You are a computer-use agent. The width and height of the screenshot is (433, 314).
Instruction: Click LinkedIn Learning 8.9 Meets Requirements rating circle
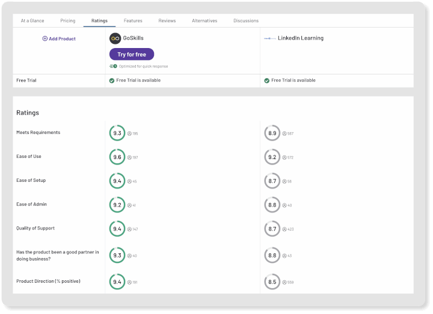click(272, 133)
